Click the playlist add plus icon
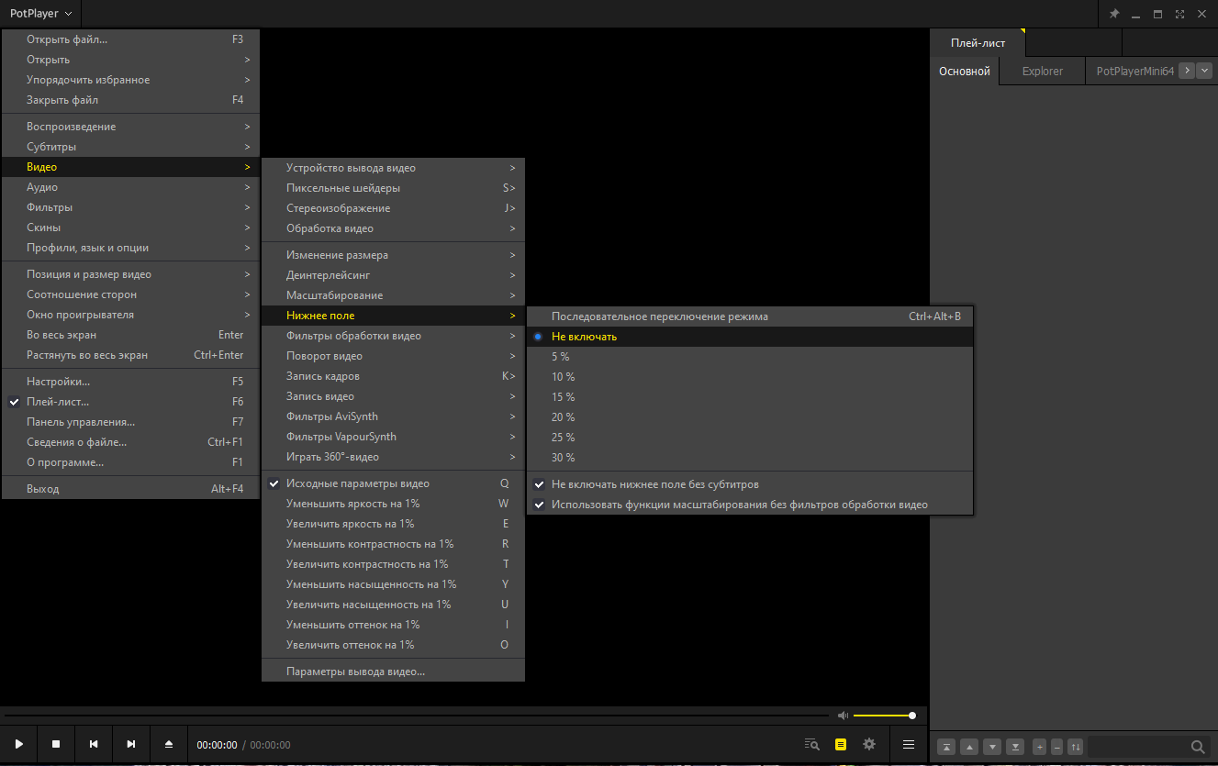 1040,747
